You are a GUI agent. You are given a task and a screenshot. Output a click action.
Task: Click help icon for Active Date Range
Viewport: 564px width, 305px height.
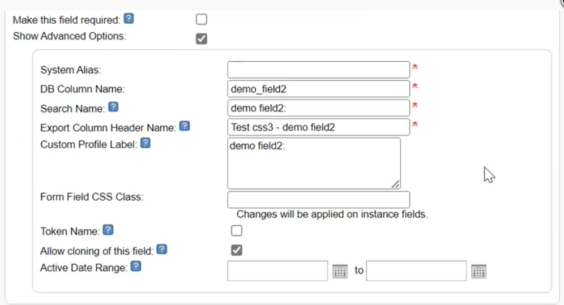[x=136, y=267]
